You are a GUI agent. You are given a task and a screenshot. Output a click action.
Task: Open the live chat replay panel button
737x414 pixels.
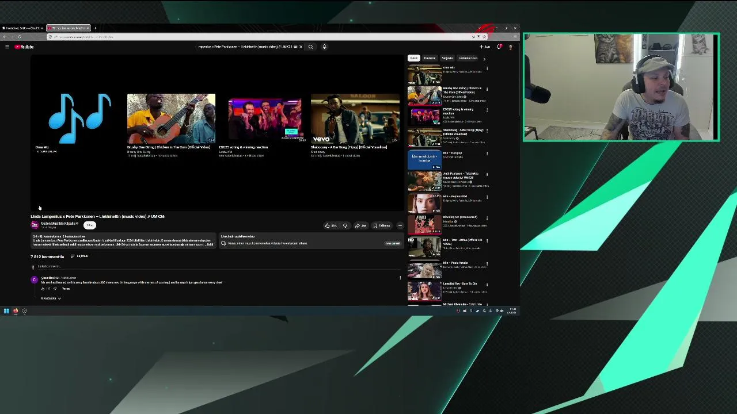[x=392, y=243]
